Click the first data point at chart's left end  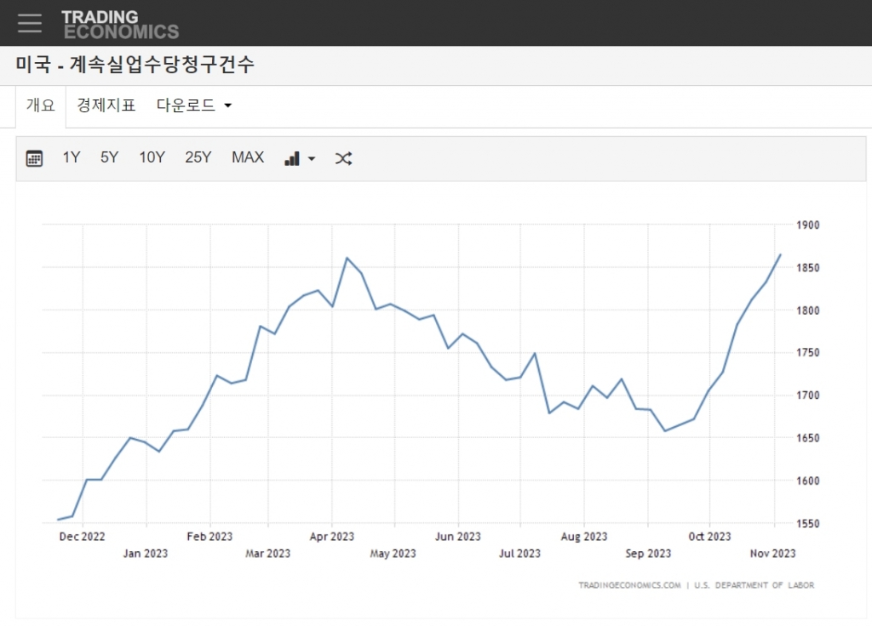pyautogui.click(x=58, y=520)
